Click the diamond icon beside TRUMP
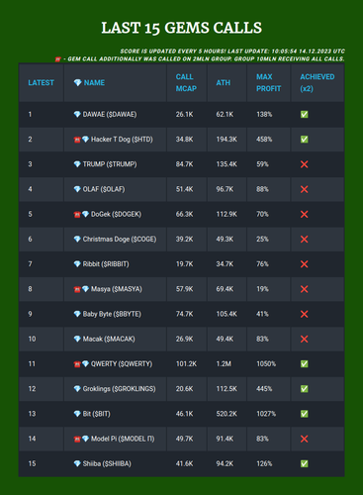The image size is (363, 495). [77, 164]
